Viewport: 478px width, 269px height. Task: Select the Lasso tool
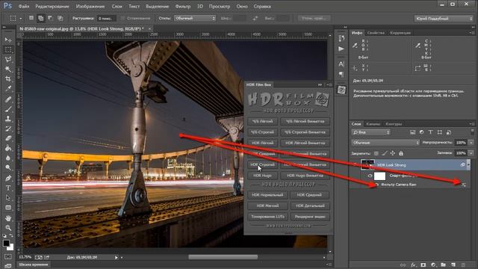(x=8, y=60)
